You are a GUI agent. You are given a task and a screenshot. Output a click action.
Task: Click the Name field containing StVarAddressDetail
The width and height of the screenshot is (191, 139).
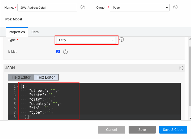click(x=47, y=8)
